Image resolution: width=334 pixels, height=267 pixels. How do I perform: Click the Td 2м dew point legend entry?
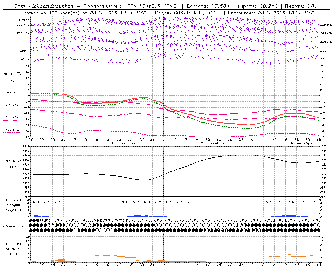[12, 93]
